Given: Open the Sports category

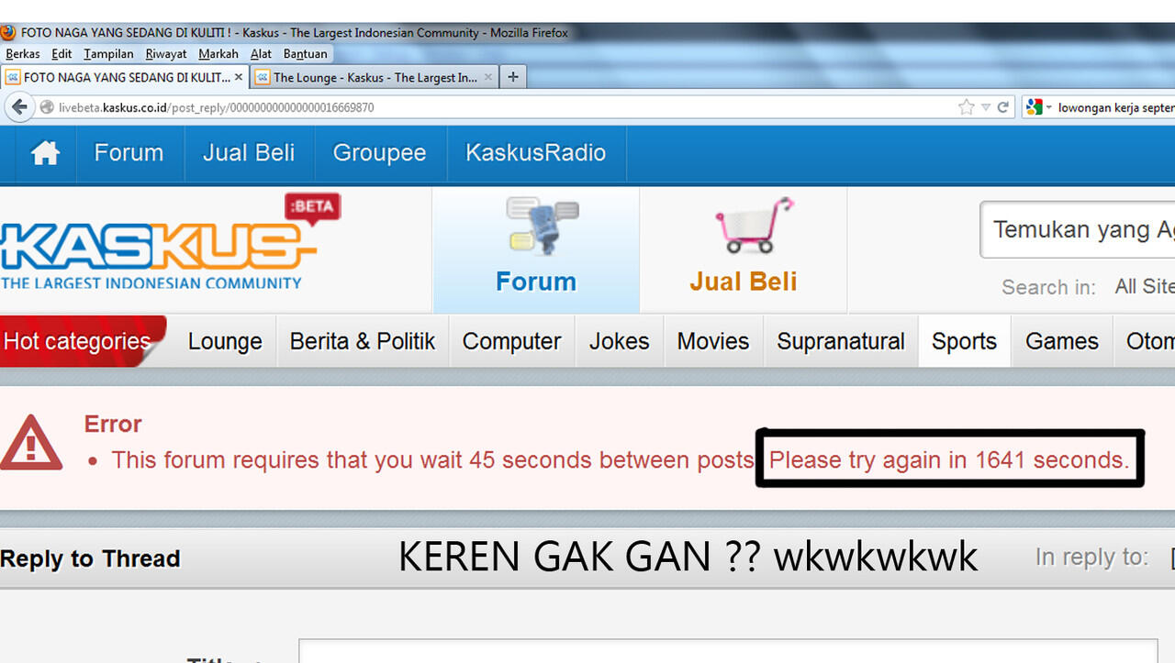Looking at the screenshot, I should click(x=964, y=341).
